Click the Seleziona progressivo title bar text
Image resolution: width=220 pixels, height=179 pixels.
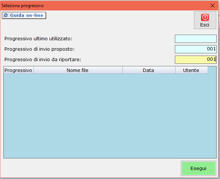pos(23,6)
